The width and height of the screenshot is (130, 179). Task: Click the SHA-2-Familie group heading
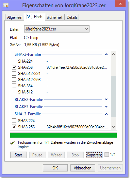tap(28, 54)
